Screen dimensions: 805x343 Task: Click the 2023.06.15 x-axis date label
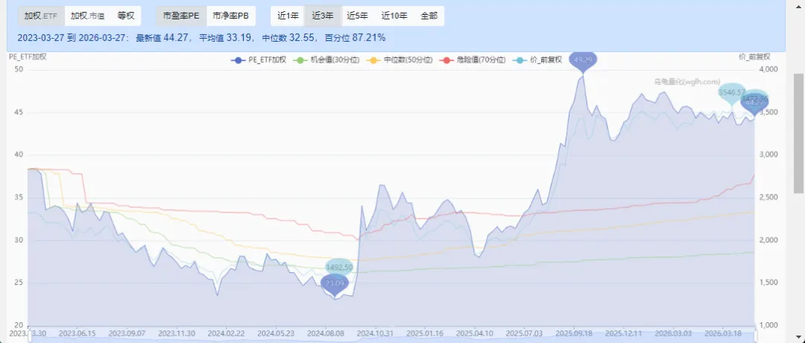(x=77, y=333)
